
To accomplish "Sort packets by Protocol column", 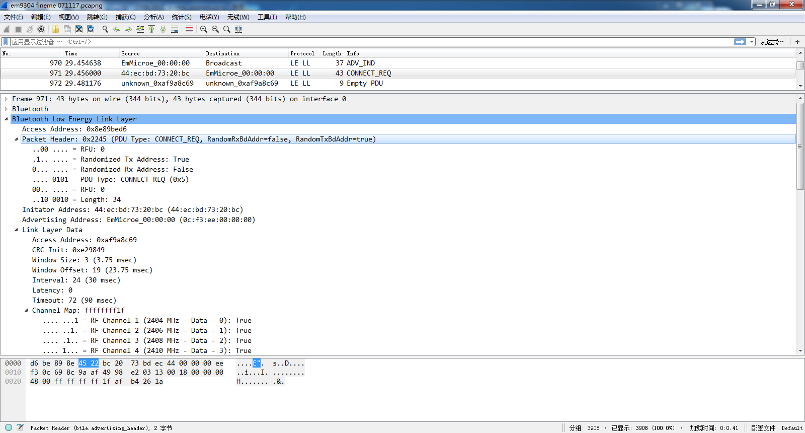I will coord(304,53).
